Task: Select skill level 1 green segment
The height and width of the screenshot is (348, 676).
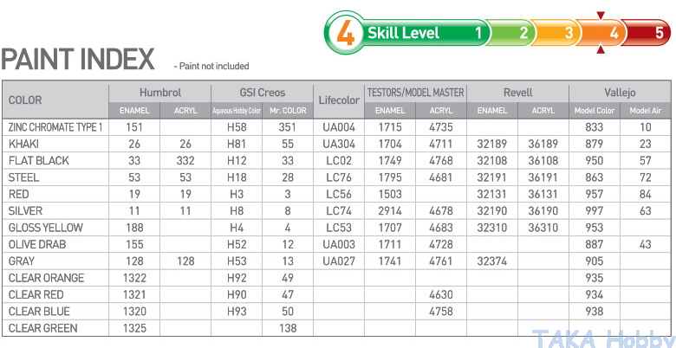Action: point(478,34)
